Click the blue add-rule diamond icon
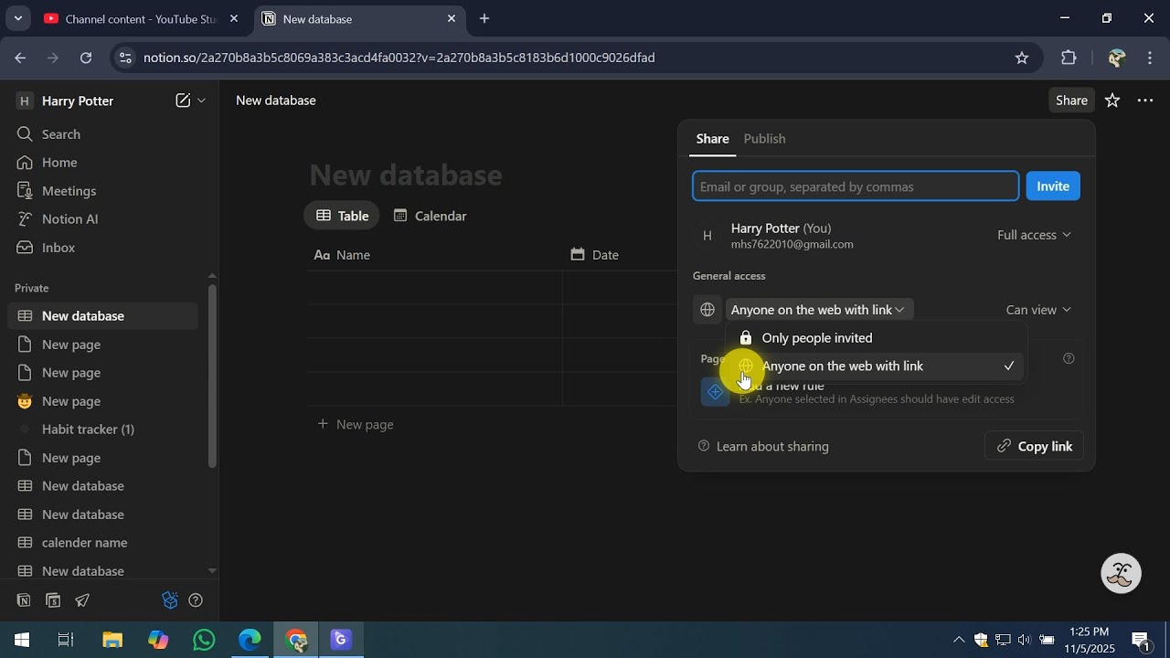Image resolution: width=1170 pixels, height=658 pixels. pyautogui.click(x=716, y=392)
